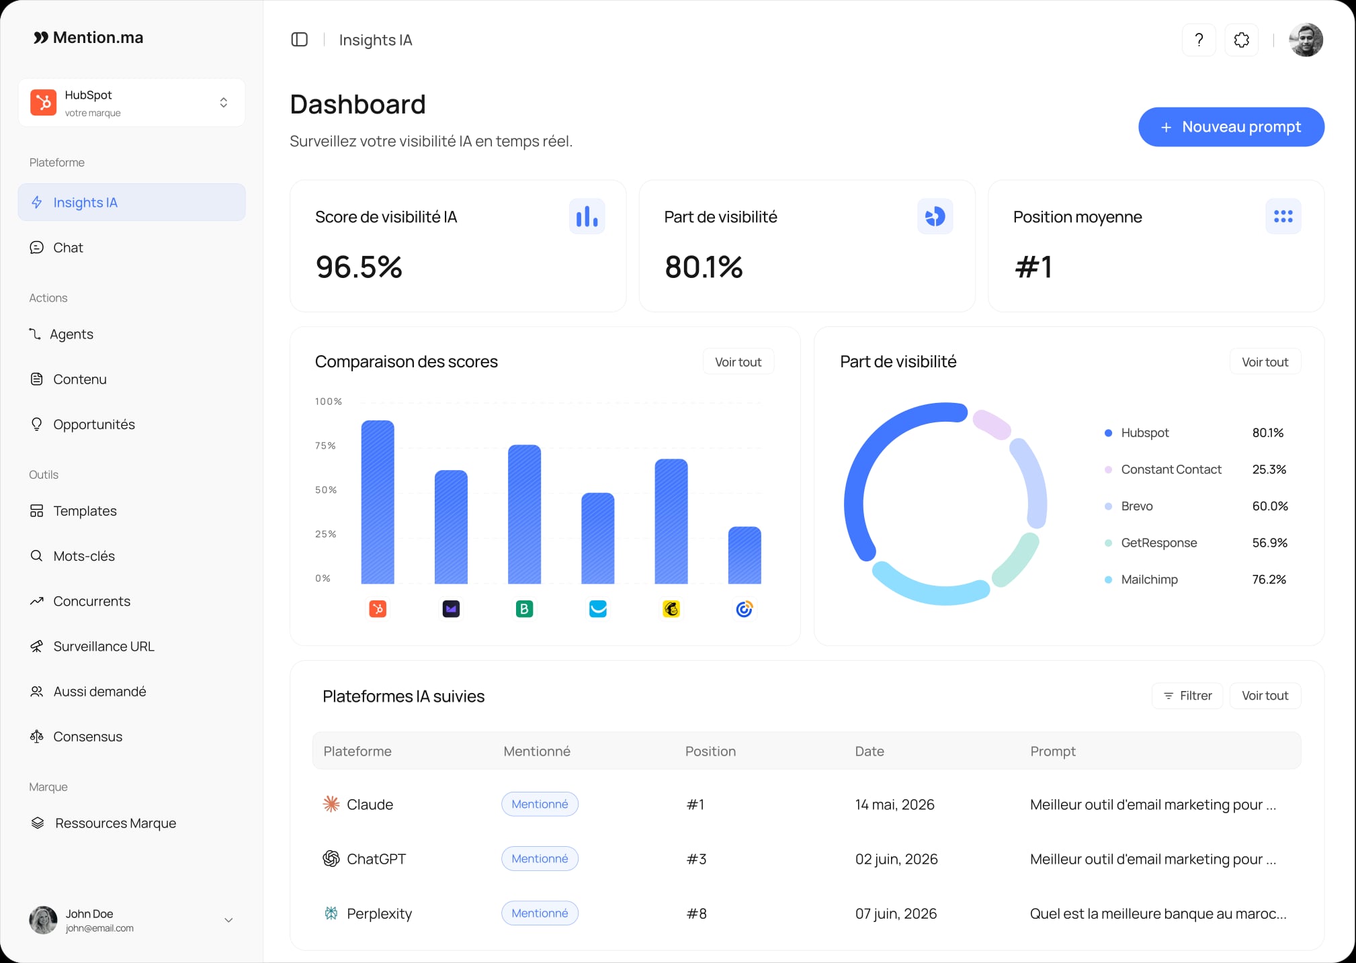Image resolution: width=1356 pixels, height=963 pixels.
Task: Click the yellow Mailchimp logo under the chart
Action: [x=671, y=609]
